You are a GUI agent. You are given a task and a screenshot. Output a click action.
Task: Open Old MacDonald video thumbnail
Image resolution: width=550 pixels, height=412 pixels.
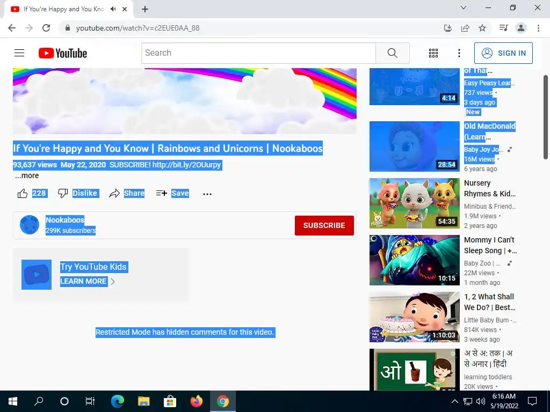[414, 146]
